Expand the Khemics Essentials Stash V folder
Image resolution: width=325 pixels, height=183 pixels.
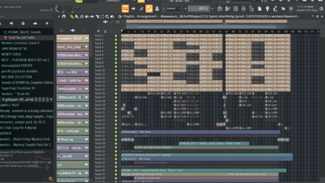tap(20, 43)
